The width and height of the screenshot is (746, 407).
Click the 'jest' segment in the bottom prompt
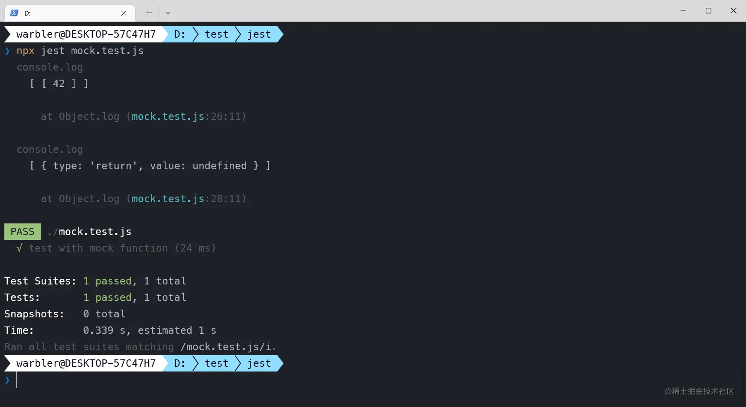(259, 363)
